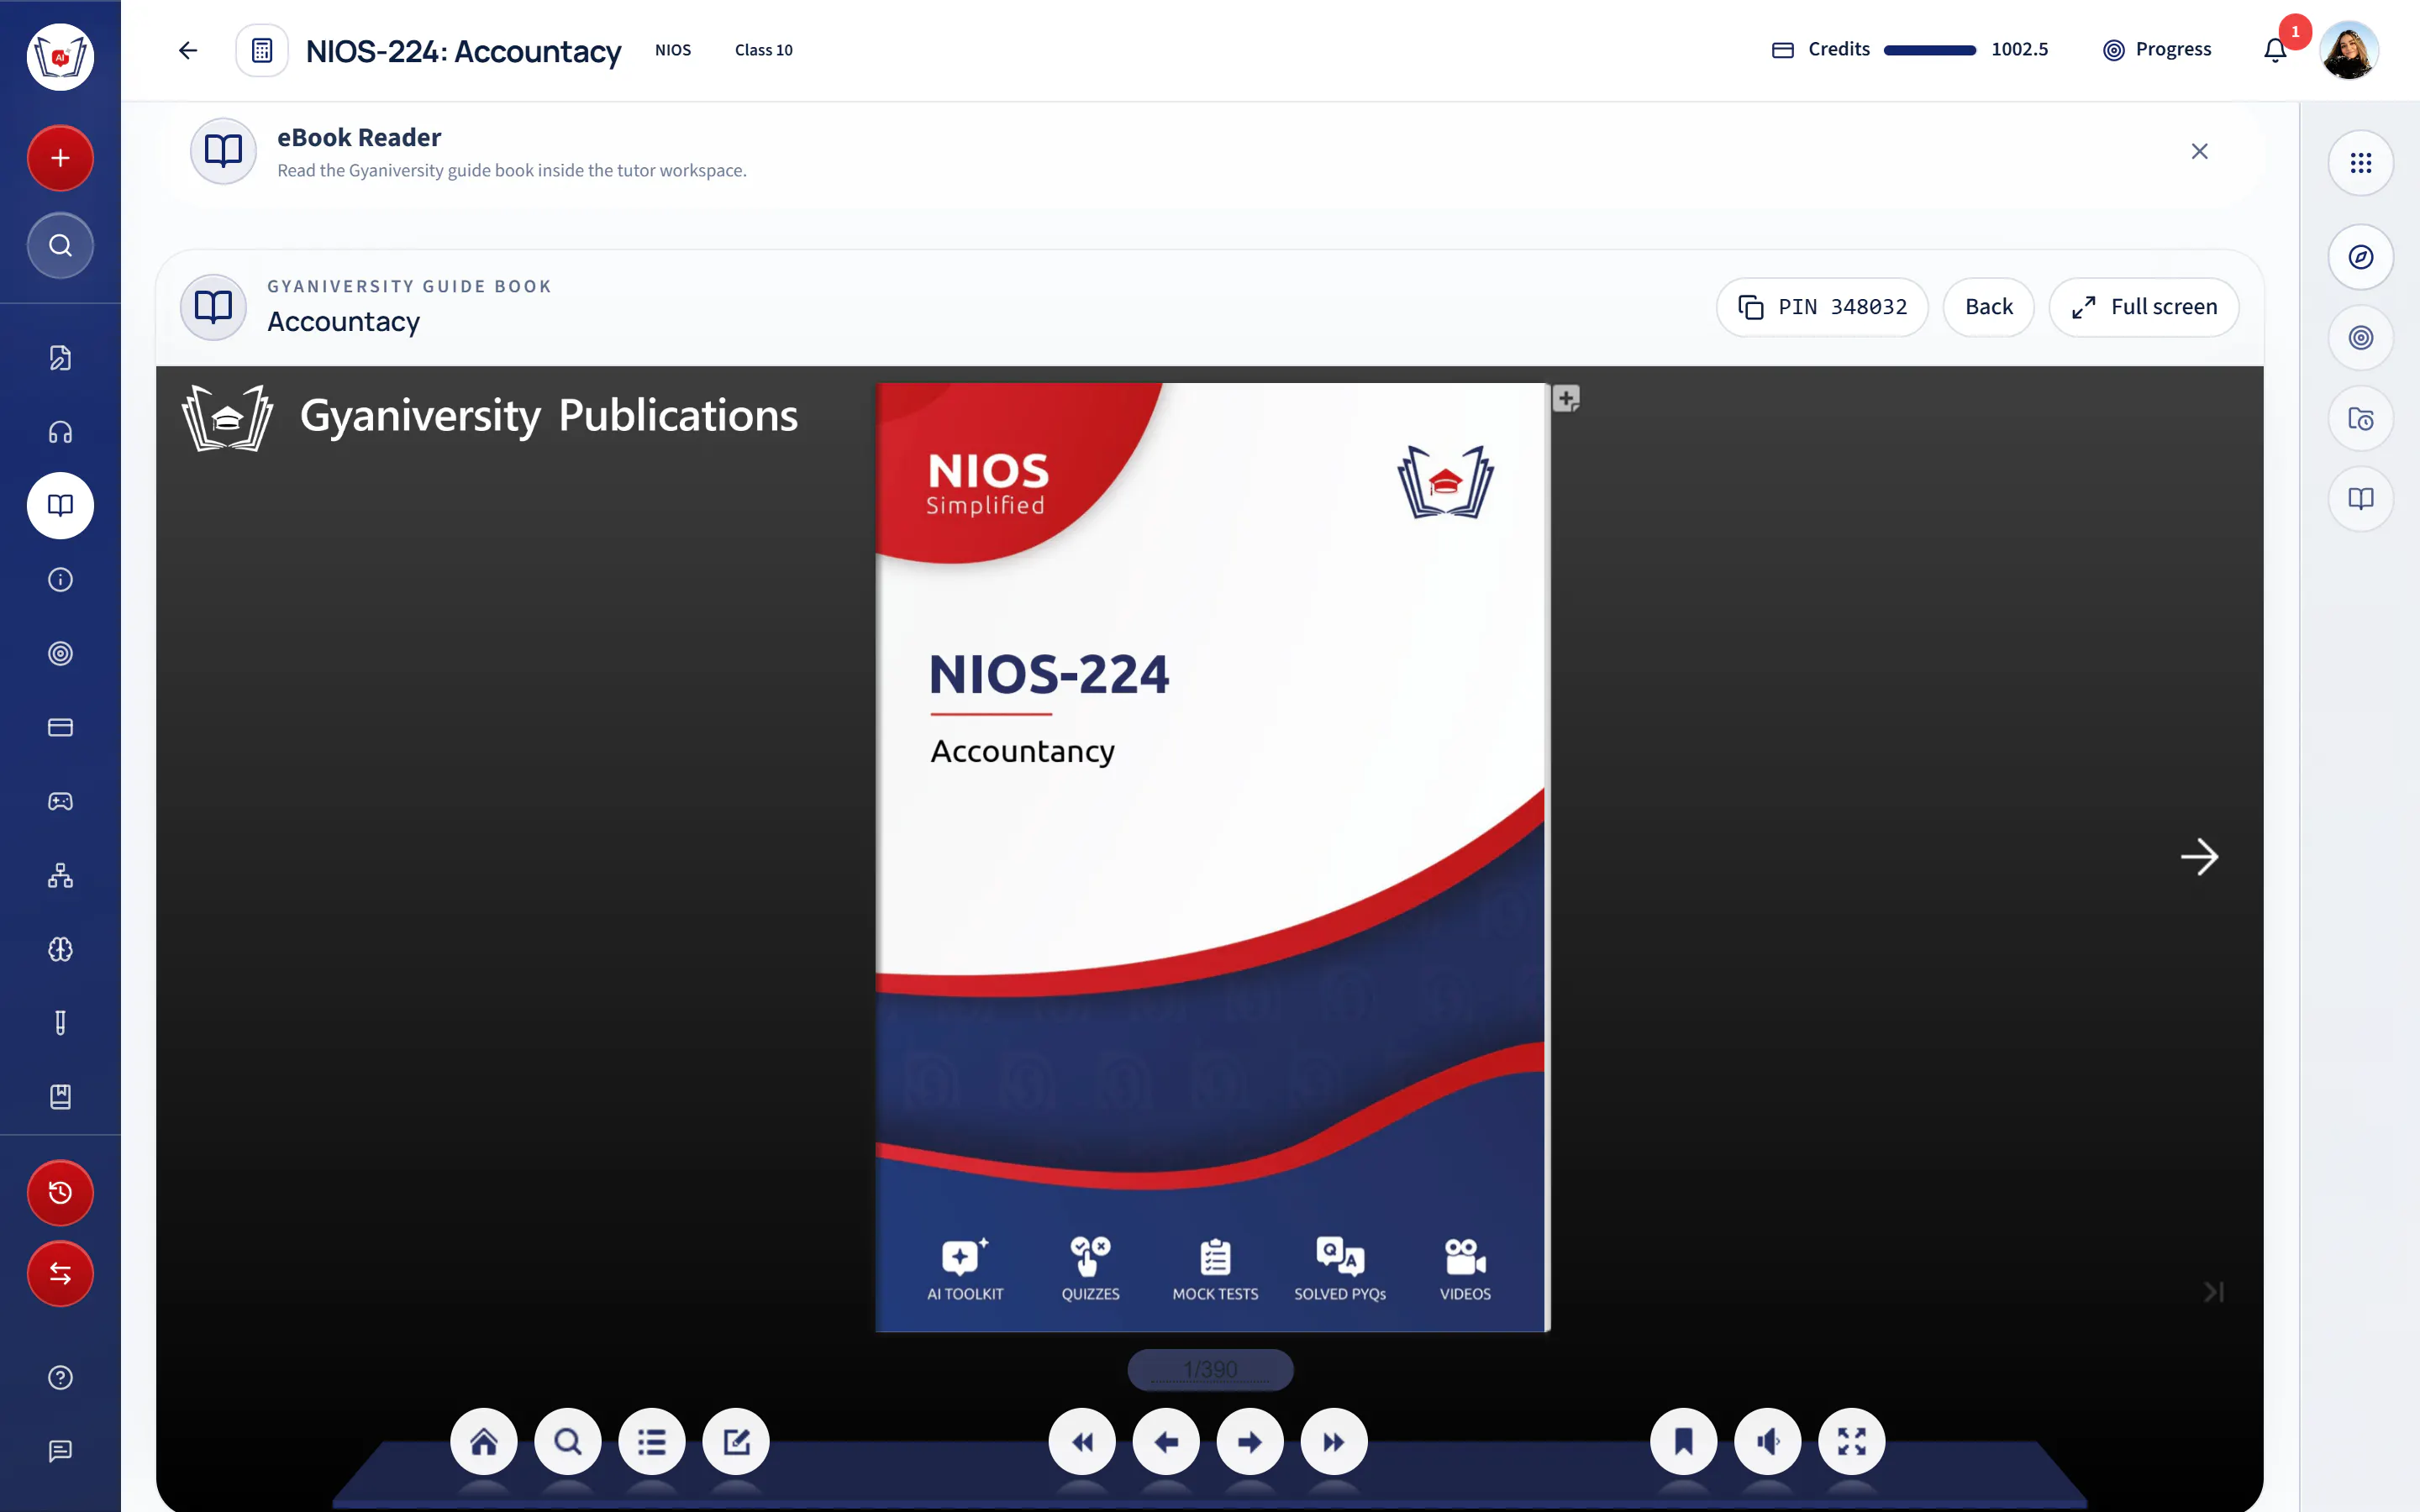This screenshot has width=2420, height=1512.
Task: Open the chat message icon in sidebar
Action: point(60,1451)
